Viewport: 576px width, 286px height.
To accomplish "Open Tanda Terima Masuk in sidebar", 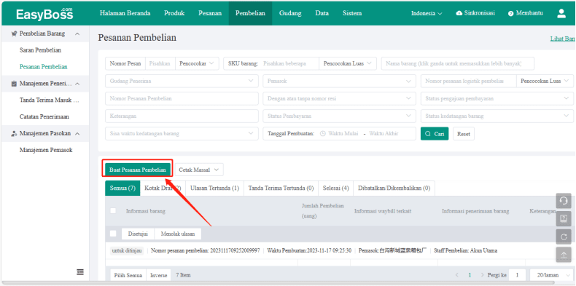I will [x=50, y=100].
